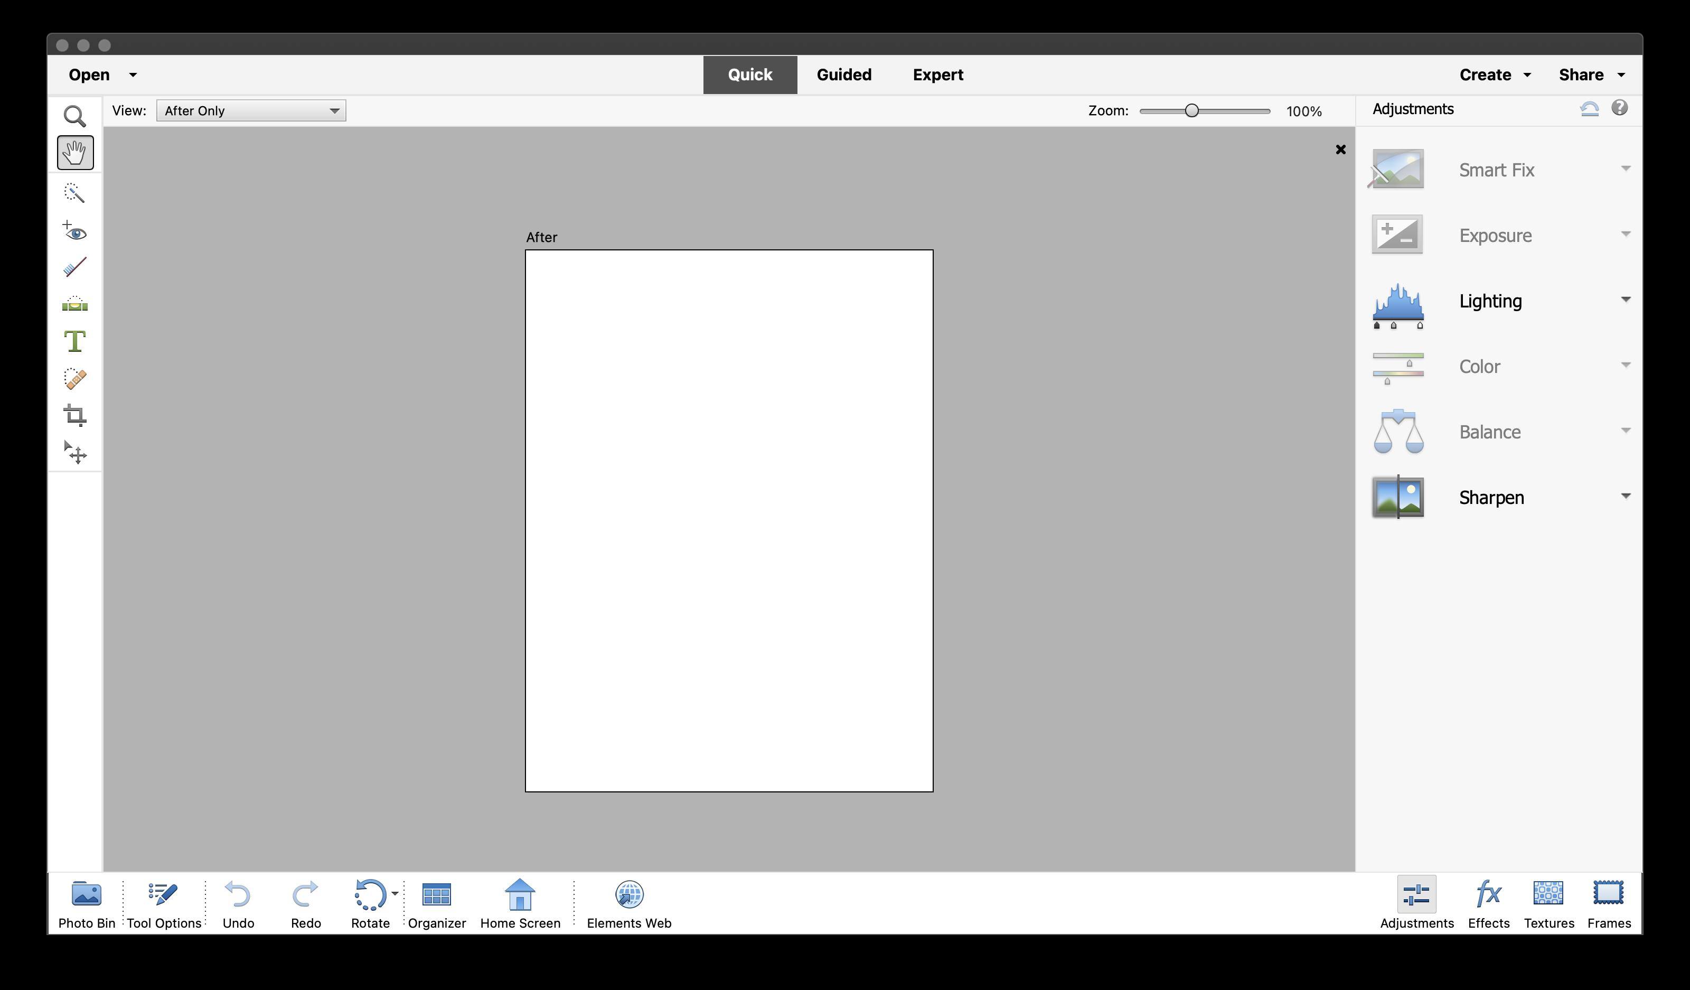Activate the Type text tool
The width and height of the screenshot is (1690, 990).
(74, 341)
